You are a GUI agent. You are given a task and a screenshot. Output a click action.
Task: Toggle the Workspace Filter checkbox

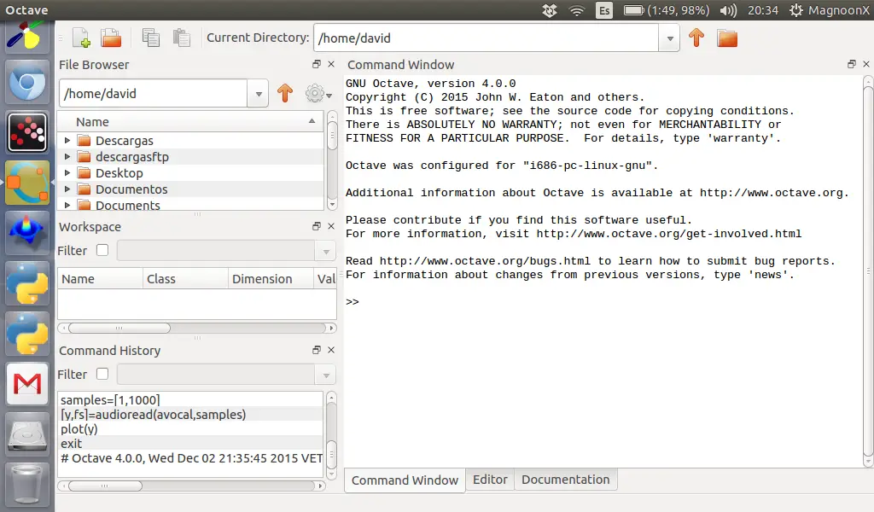point(102,250)
